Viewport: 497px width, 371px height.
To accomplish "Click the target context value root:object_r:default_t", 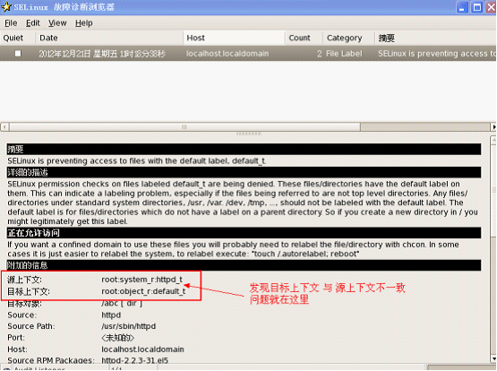I will click(143, 291).
